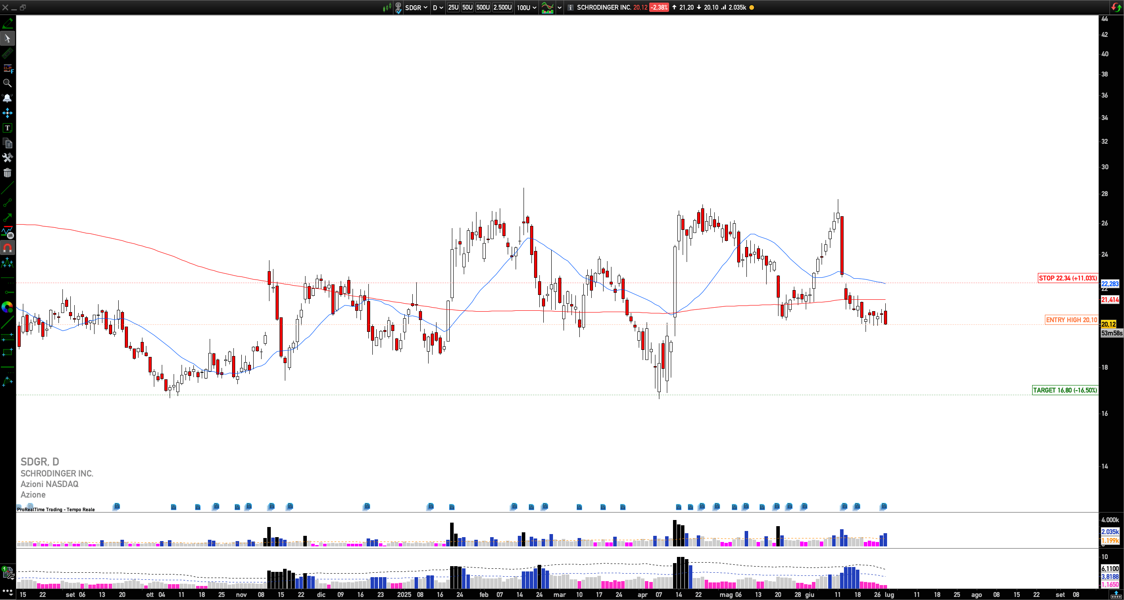Toggle the chart link chain icon
The height and width of the screenshot is (600, 1124).
click(x=398, y=7)
